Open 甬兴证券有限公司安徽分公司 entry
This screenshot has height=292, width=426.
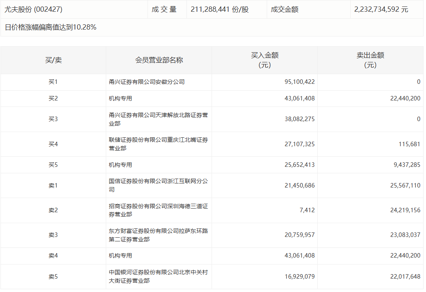pos(147,82)
